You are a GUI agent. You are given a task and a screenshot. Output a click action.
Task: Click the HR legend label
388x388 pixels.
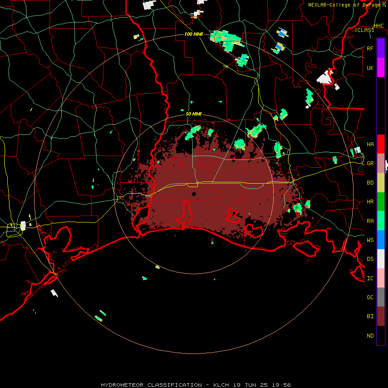[x=370, y=202]
